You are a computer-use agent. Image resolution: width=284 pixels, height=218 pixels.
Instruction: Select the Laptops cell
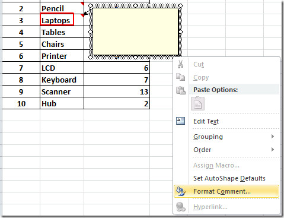57,20
